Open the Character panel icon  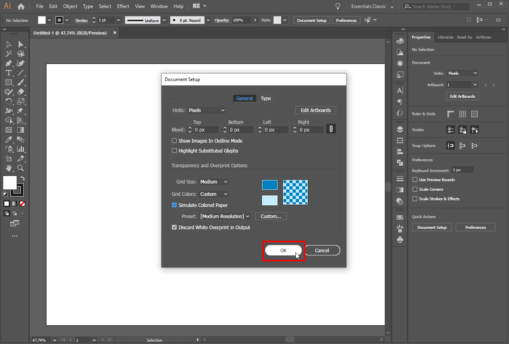point(400,90)
